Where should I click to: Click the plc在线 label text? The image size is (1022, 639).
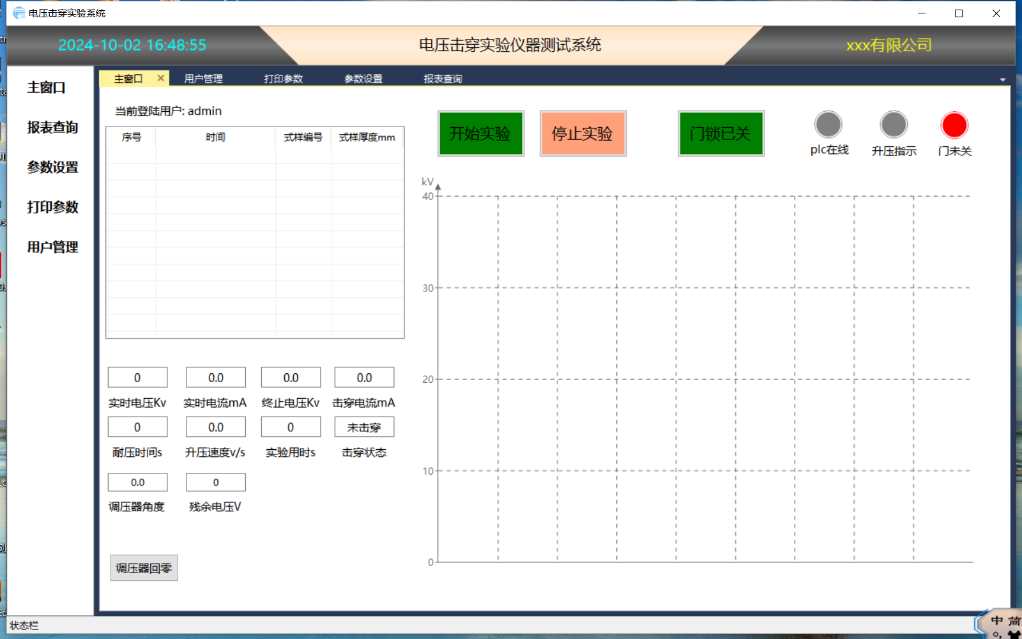830,150
